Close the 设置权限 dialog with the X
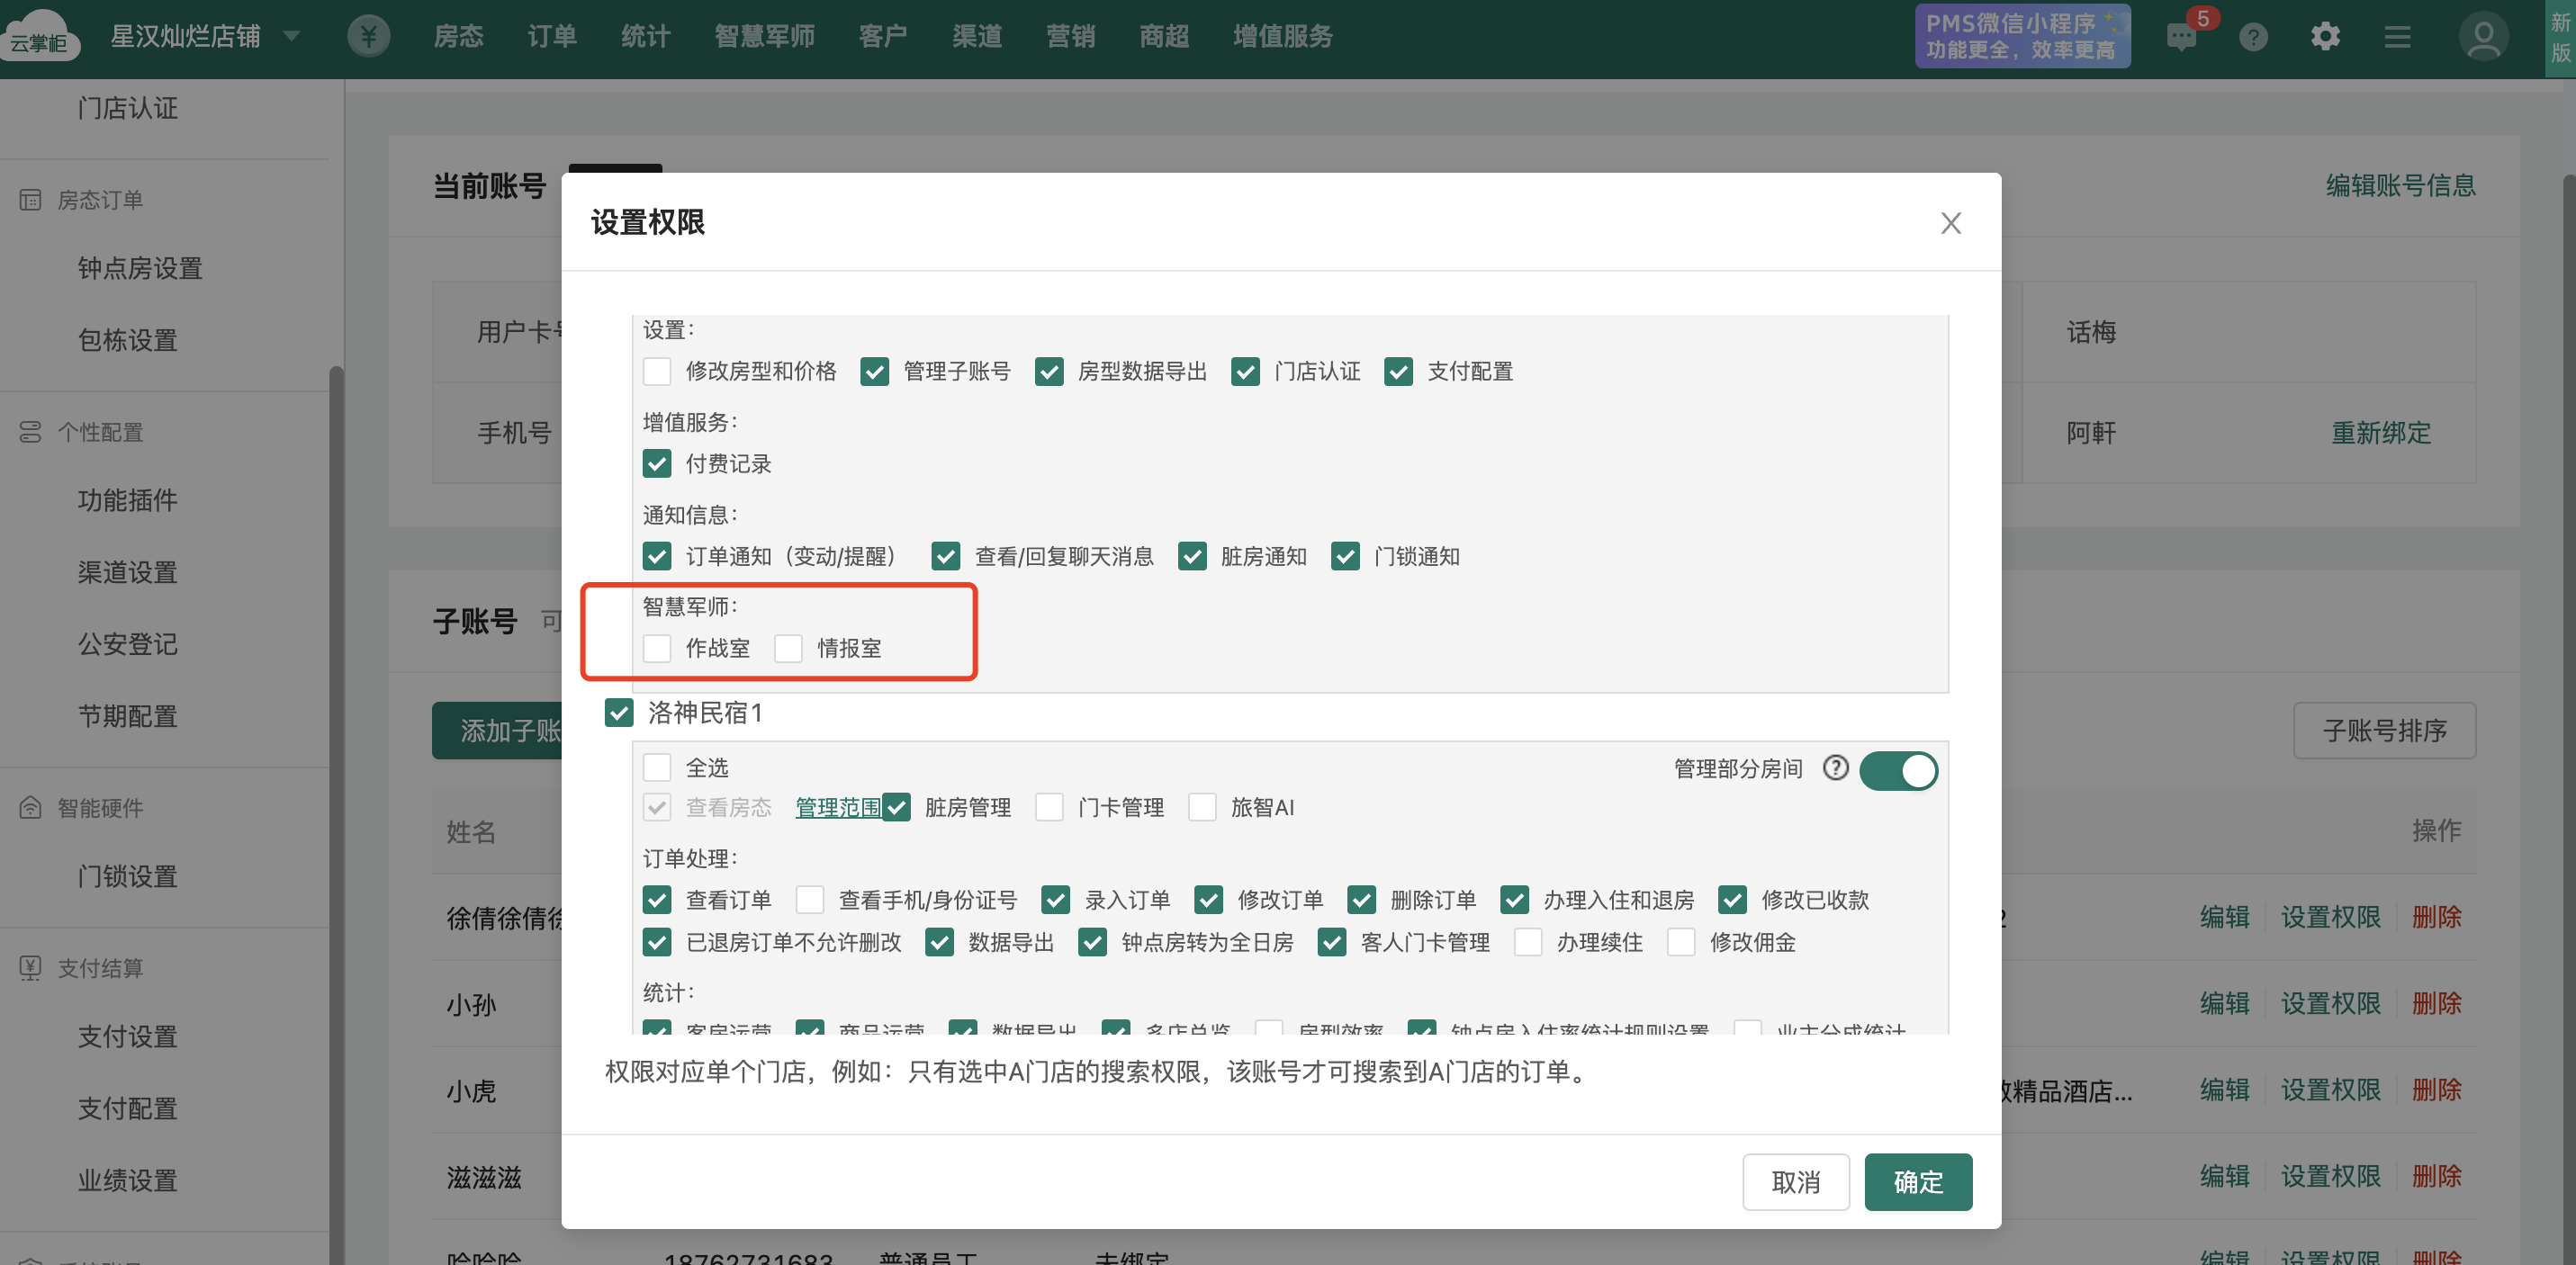The height and width of the screenshot is (1265, 2576). 1950,222
